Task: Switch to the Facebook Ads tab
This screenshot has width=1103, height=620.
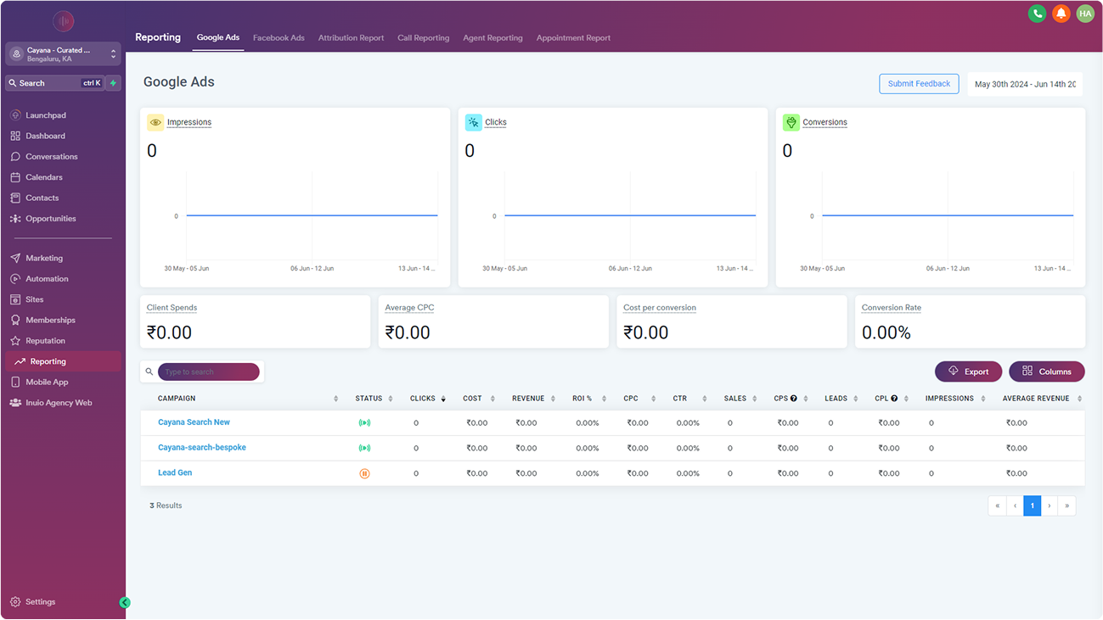Action: point(279,38)
